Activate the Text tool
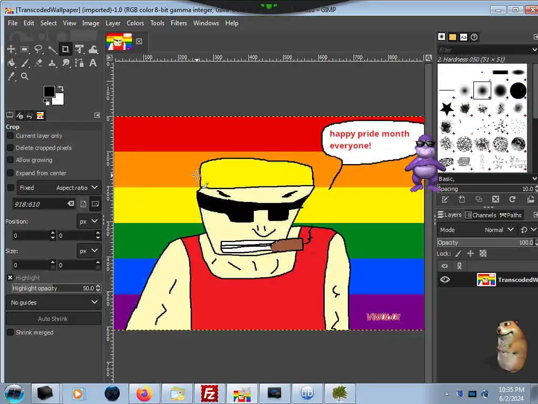Viewport: 538px width, 404px height. point(93,63)
